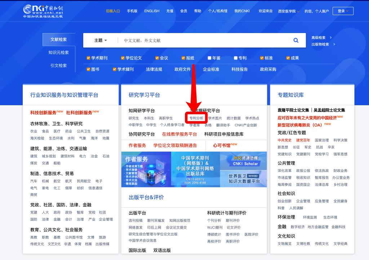
Task: Open the 建党百年 topic link
Action: click(303, 140)
